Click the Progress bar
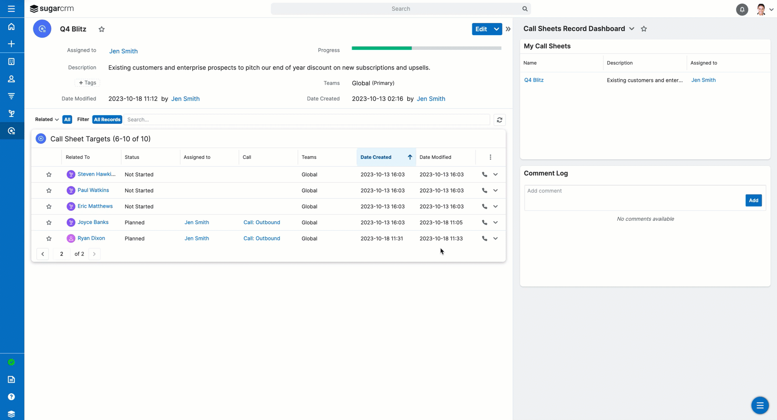This screenshot has width=777, height=420. click(x=426, y=48)
